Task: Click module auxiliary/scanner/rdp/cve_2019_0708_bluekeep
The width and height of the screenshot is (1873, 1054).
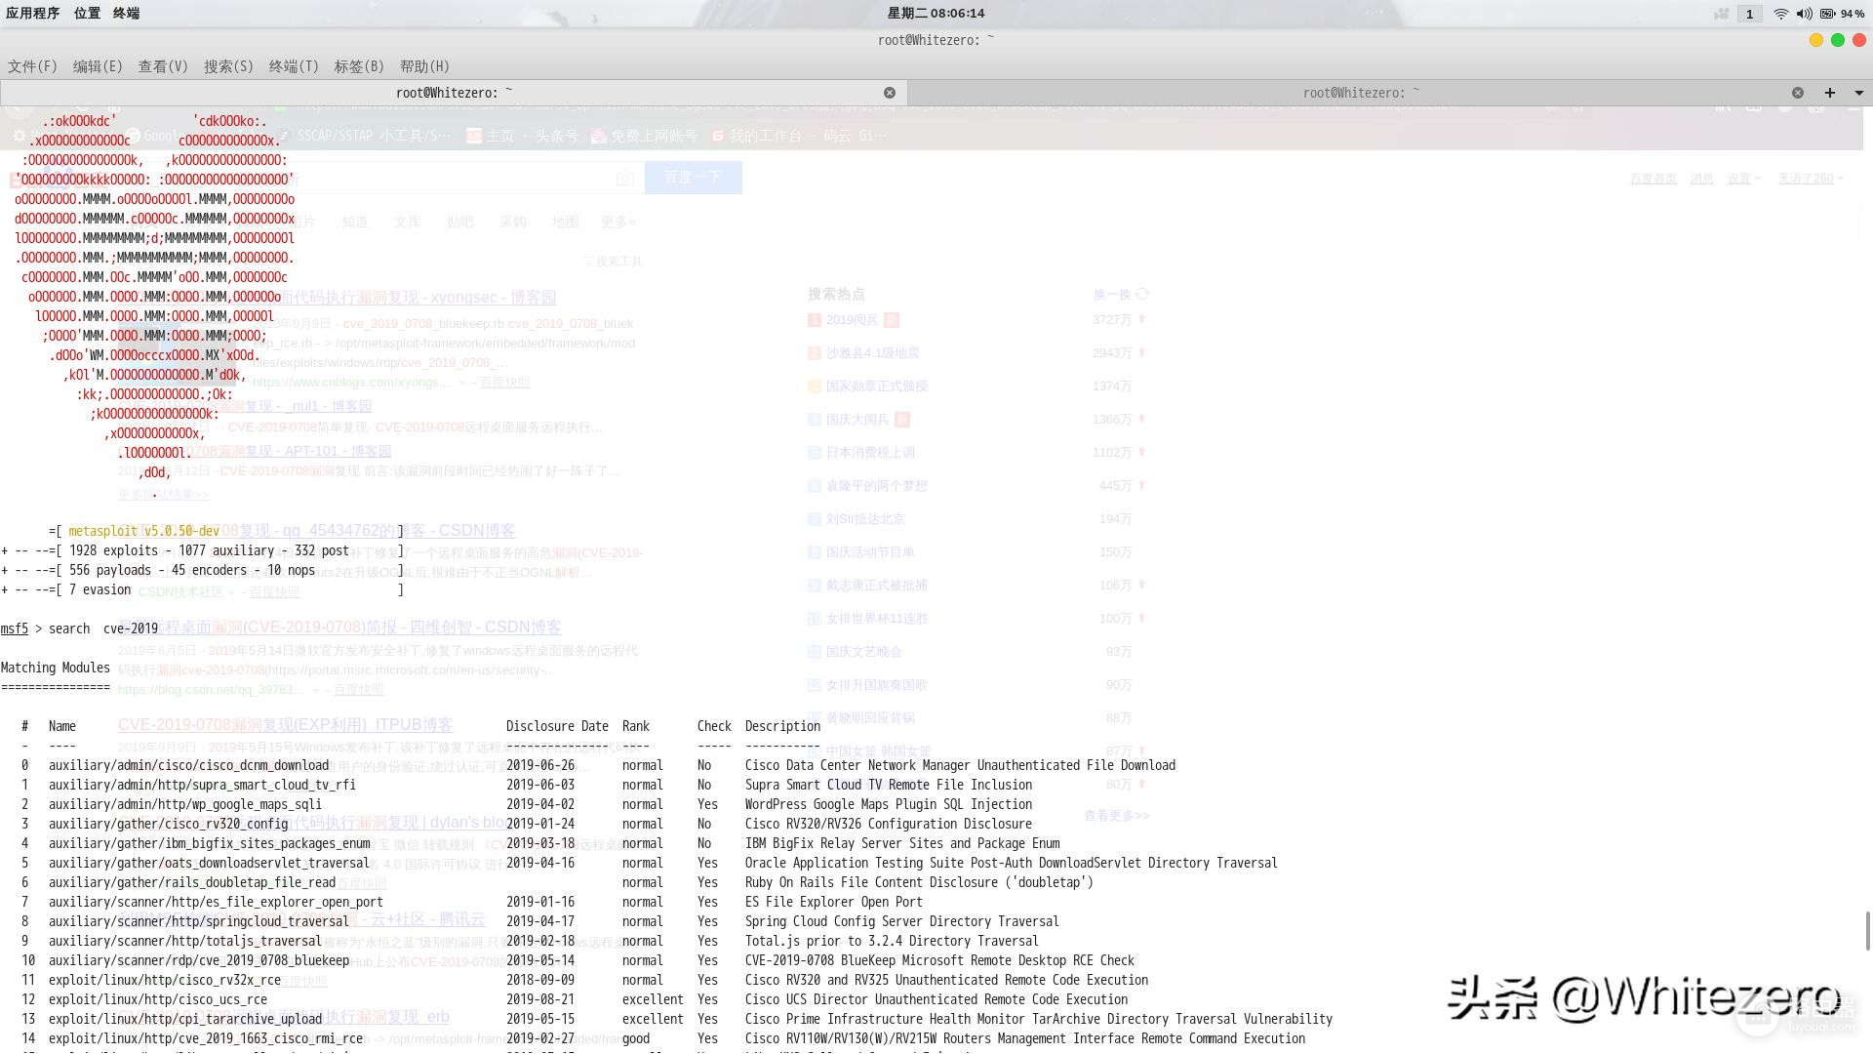Action: pyautogui.click(x=199, y=960)
